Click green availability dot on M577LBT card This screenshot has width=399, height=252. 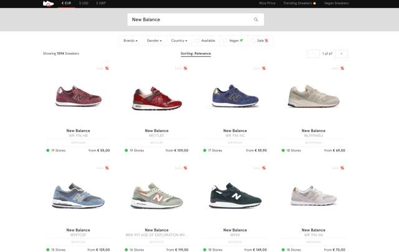(126, 151)
